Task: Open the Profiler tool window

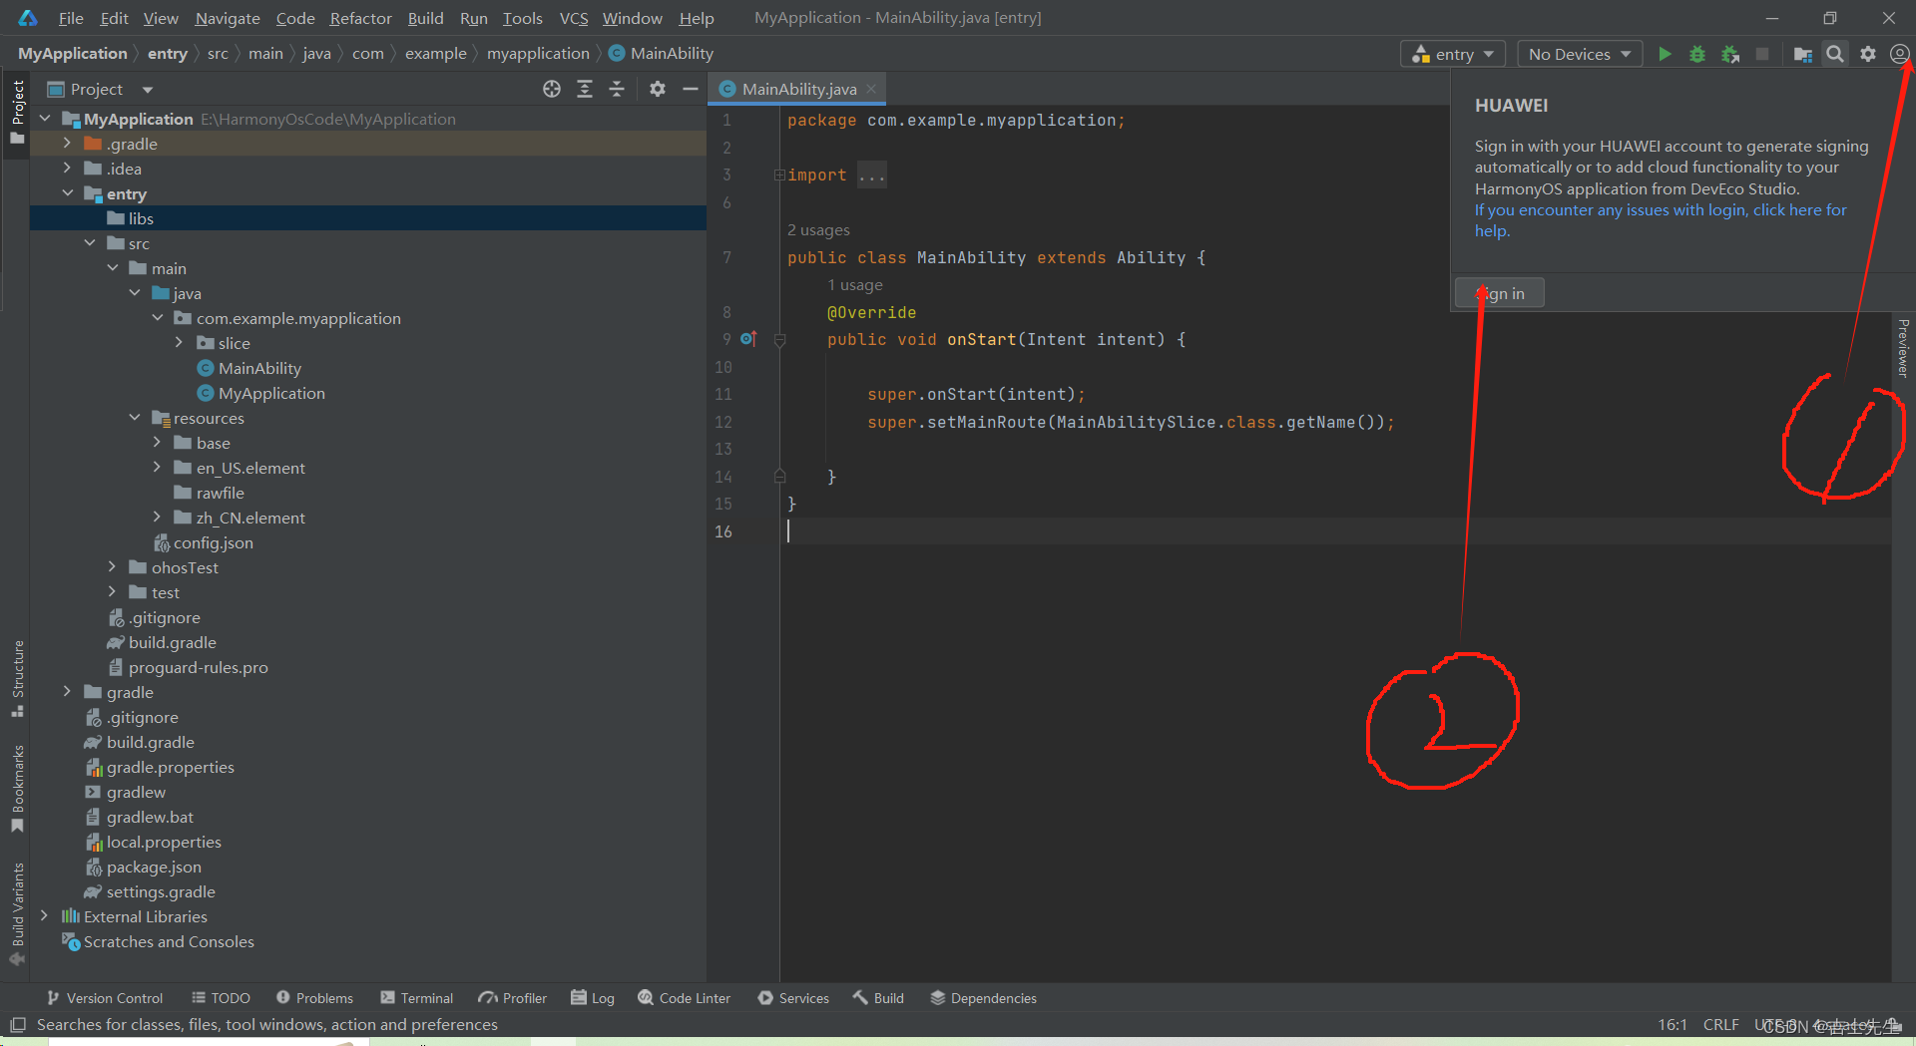Action: (x=513, y=998)
